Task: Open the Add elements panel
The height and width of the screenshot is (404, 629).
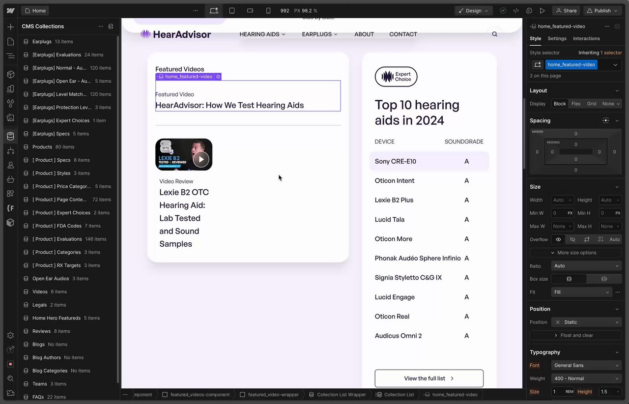Action: (x=10, y=27)
